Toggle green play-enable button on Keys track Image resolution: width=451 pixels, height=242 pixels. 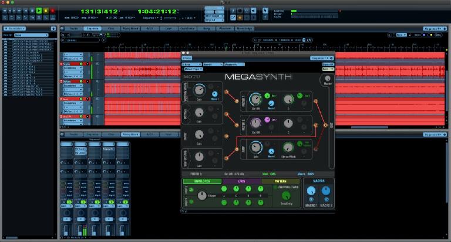(x=81, y=99)
